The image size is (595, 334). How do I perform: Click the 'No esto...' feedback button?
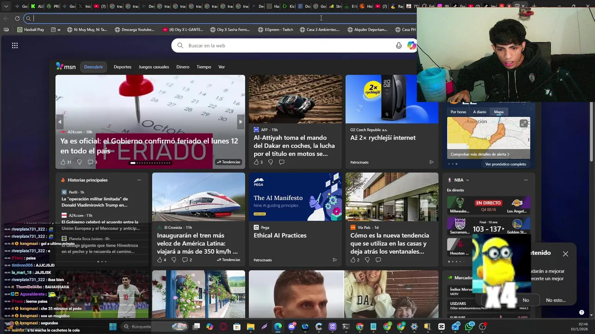555,300
